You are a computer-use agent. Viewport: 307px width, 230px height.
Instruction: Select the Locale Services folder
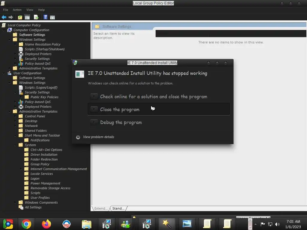tap(42, 174)
